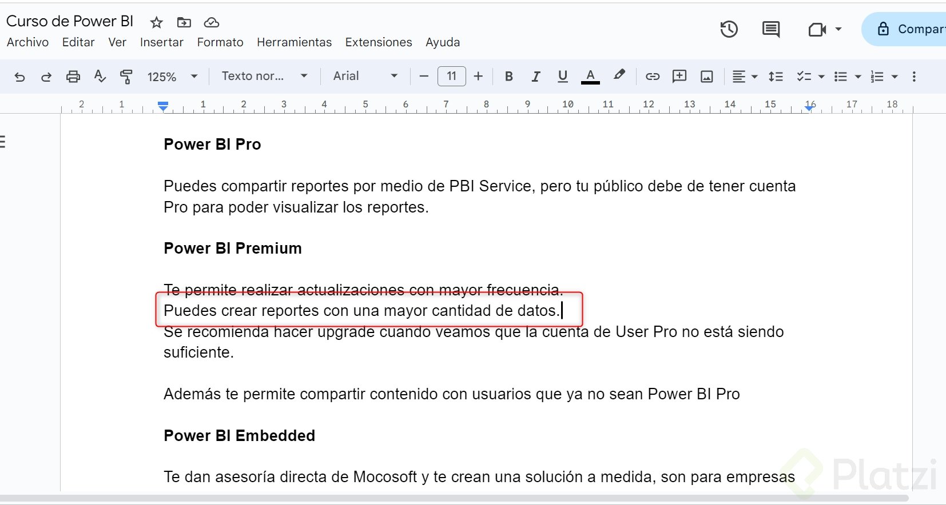Check the cloud save status icon
This screenshot has height=505, width=946.
(212, 22)
